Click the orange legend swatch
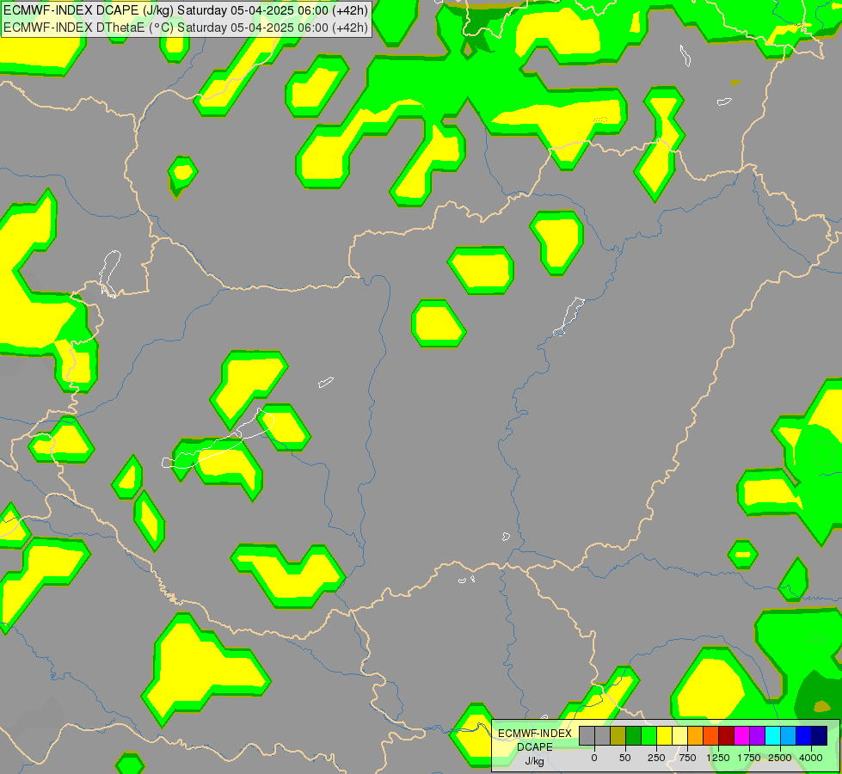Viewport: 842px width, 774px height. pos(696,736)
